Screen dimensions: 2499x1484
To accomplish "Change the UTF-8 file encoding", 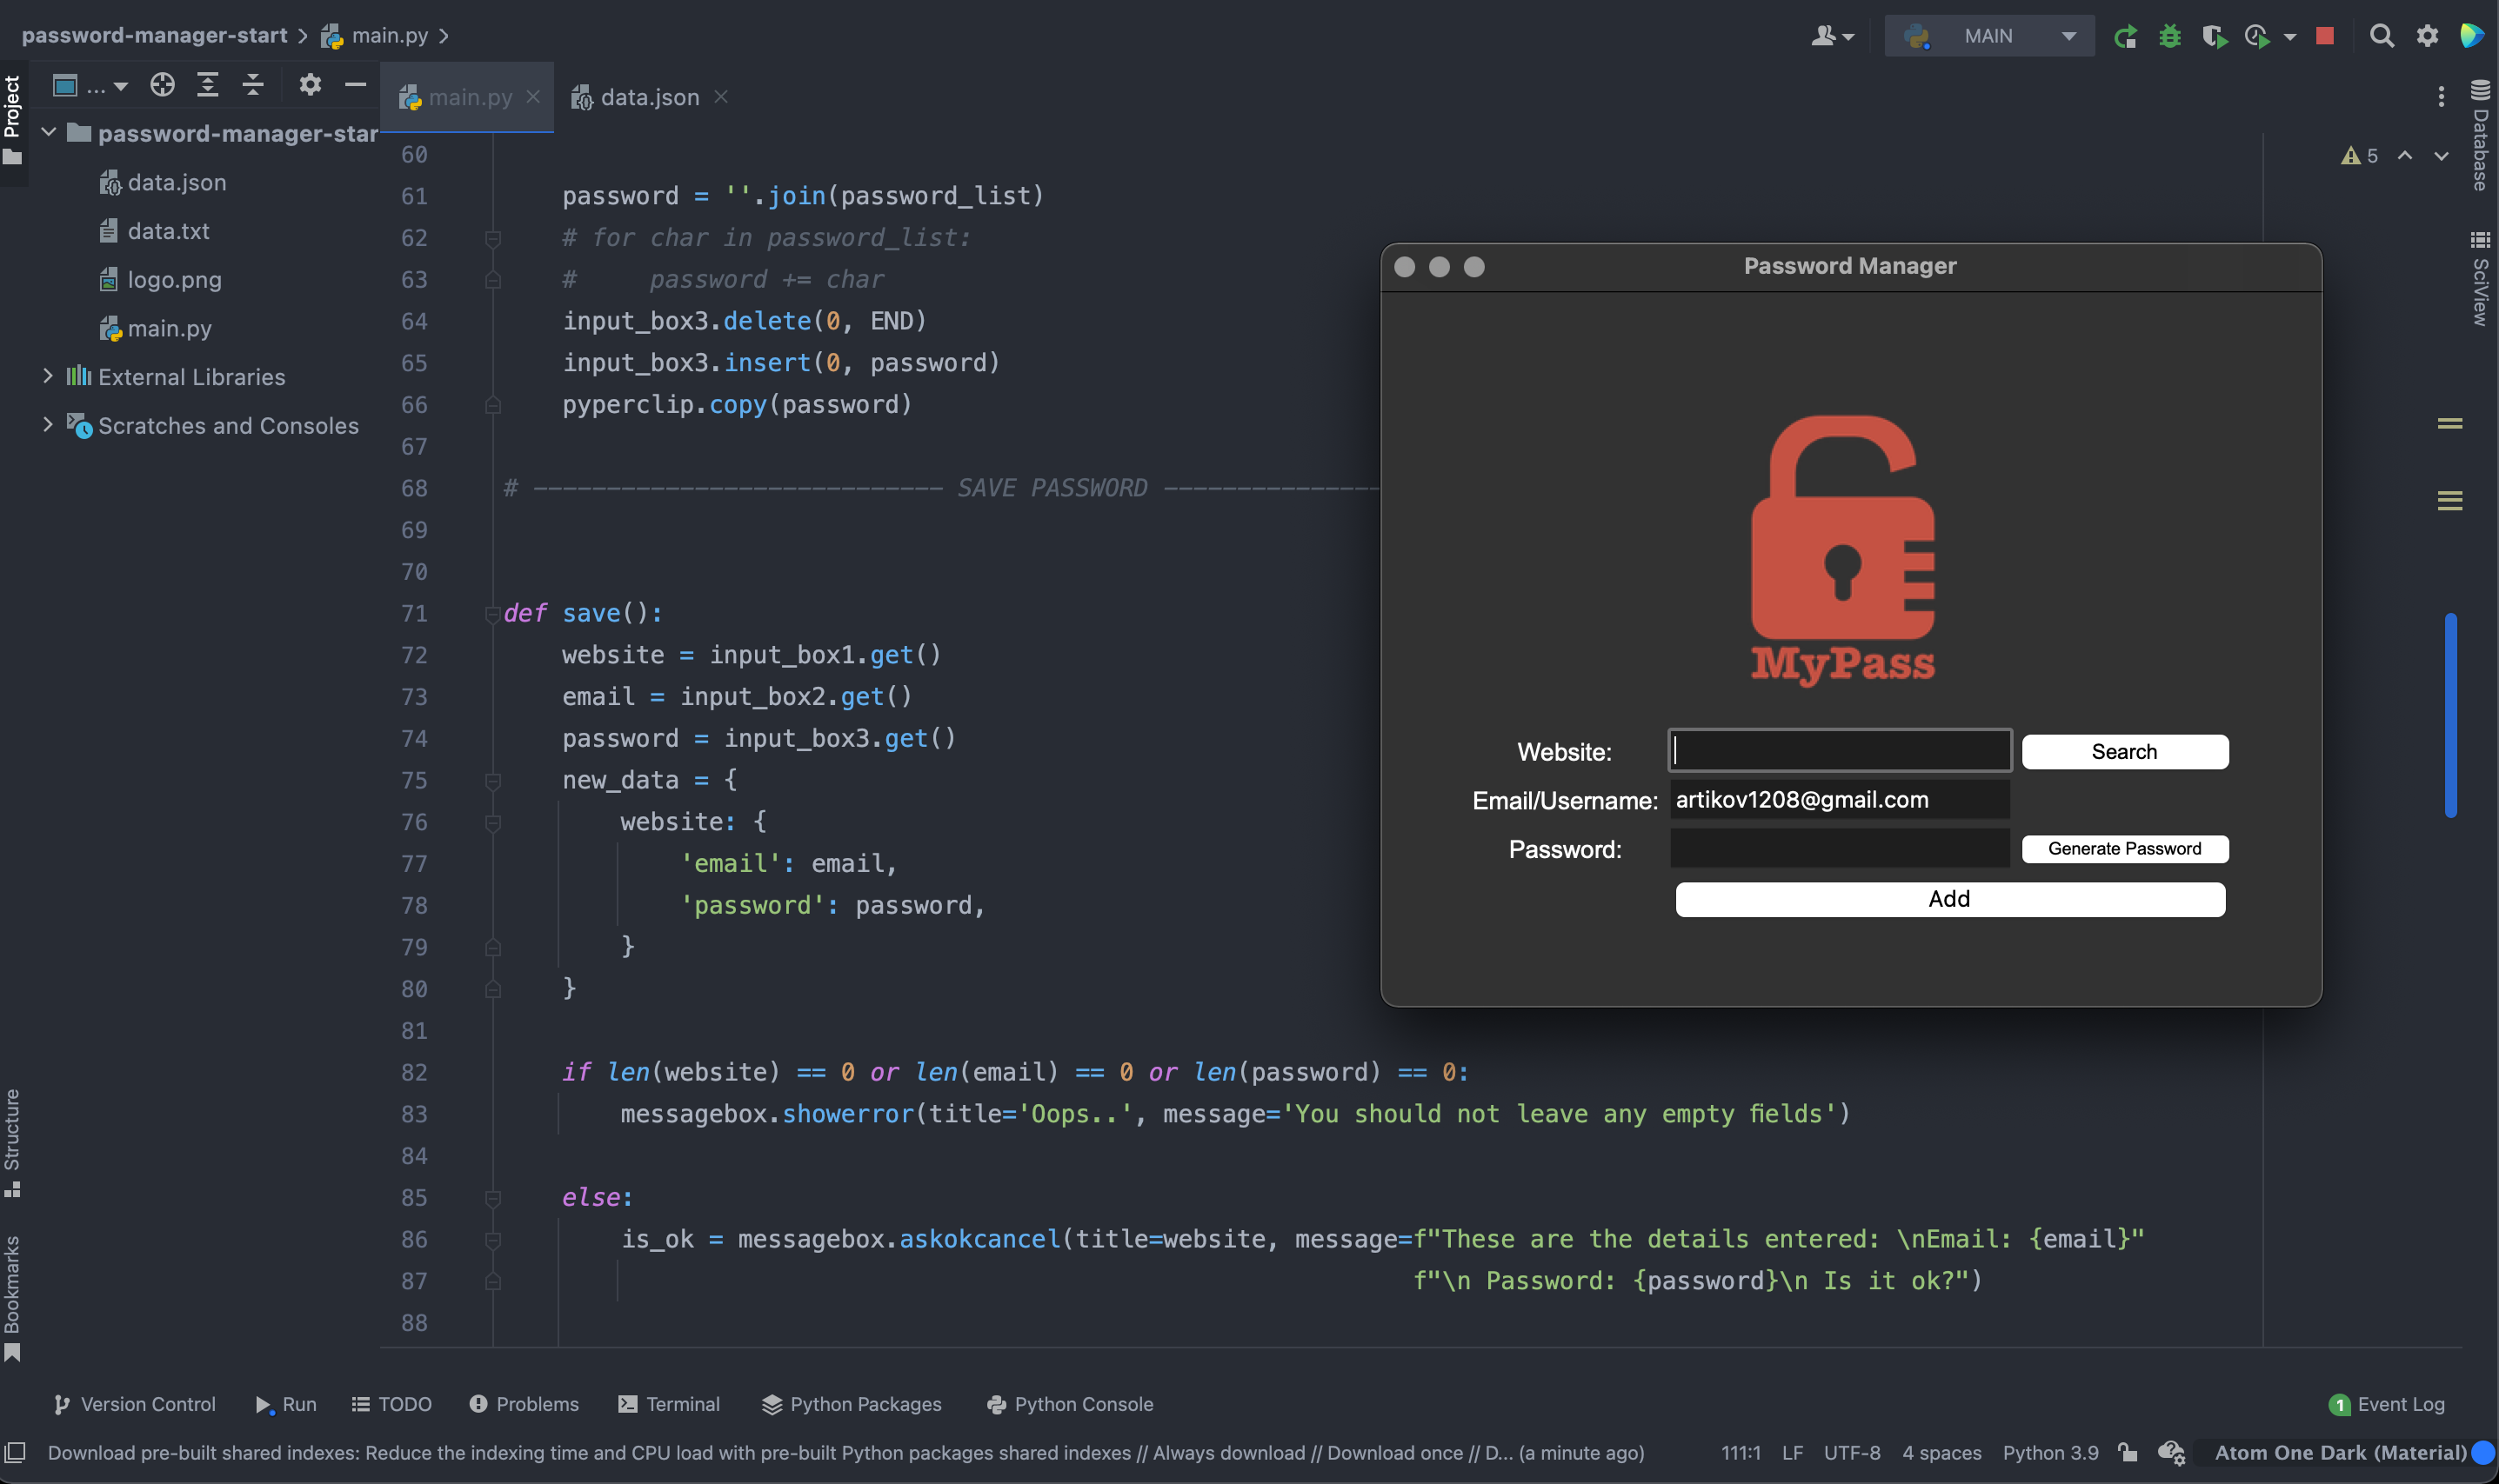I will coord(1852,1453).
